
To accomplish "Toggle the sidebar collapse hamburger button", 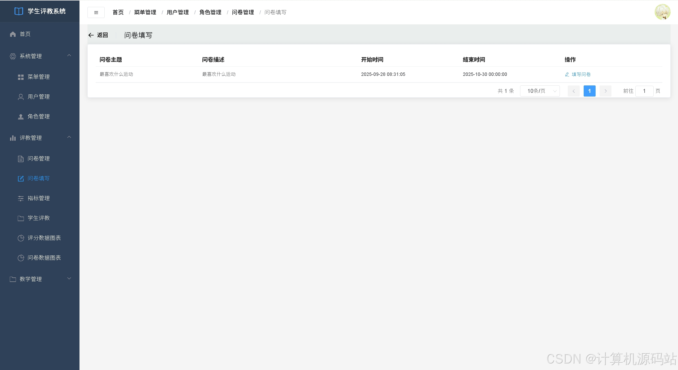I will (x=96, y=12).
